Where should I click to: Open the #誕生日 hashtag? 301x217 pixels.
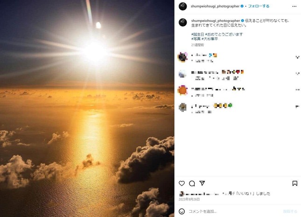pos(197,35)
